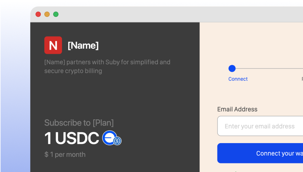The height and width of the screenshot is (172, 303).
Task: Click the yellow minimize window button
Action: coord(47,14)
